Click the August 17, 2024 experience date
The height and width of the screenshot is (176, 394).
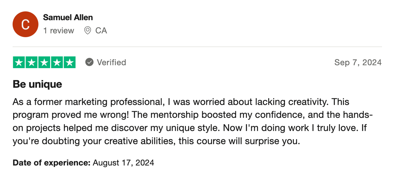point(123,163)
